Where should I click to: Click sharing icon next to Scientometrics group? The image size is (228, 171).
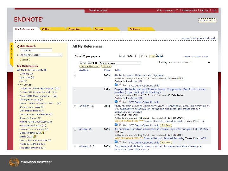point(43,133)
